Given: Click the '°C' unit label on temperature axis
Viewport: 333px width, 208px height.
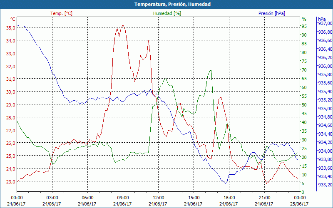Looking at the screenshot, I should (13, 19).
